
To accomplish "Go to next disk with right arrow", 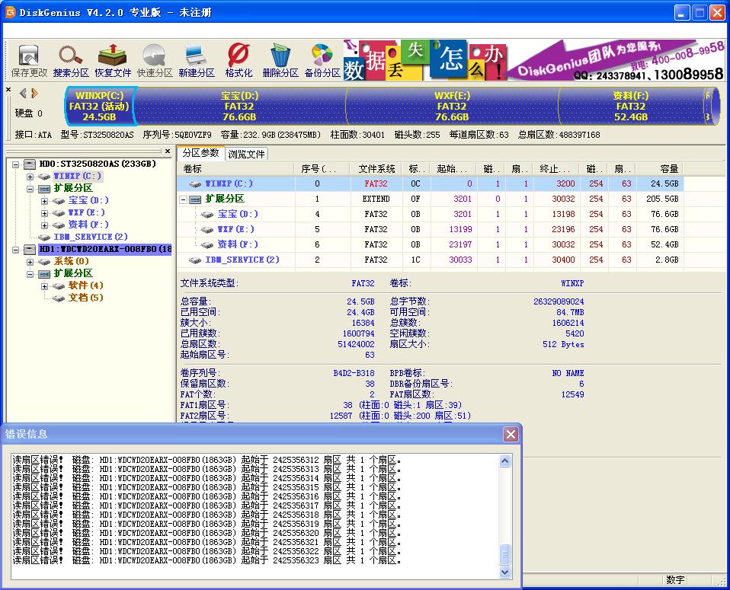I will 34,94.
